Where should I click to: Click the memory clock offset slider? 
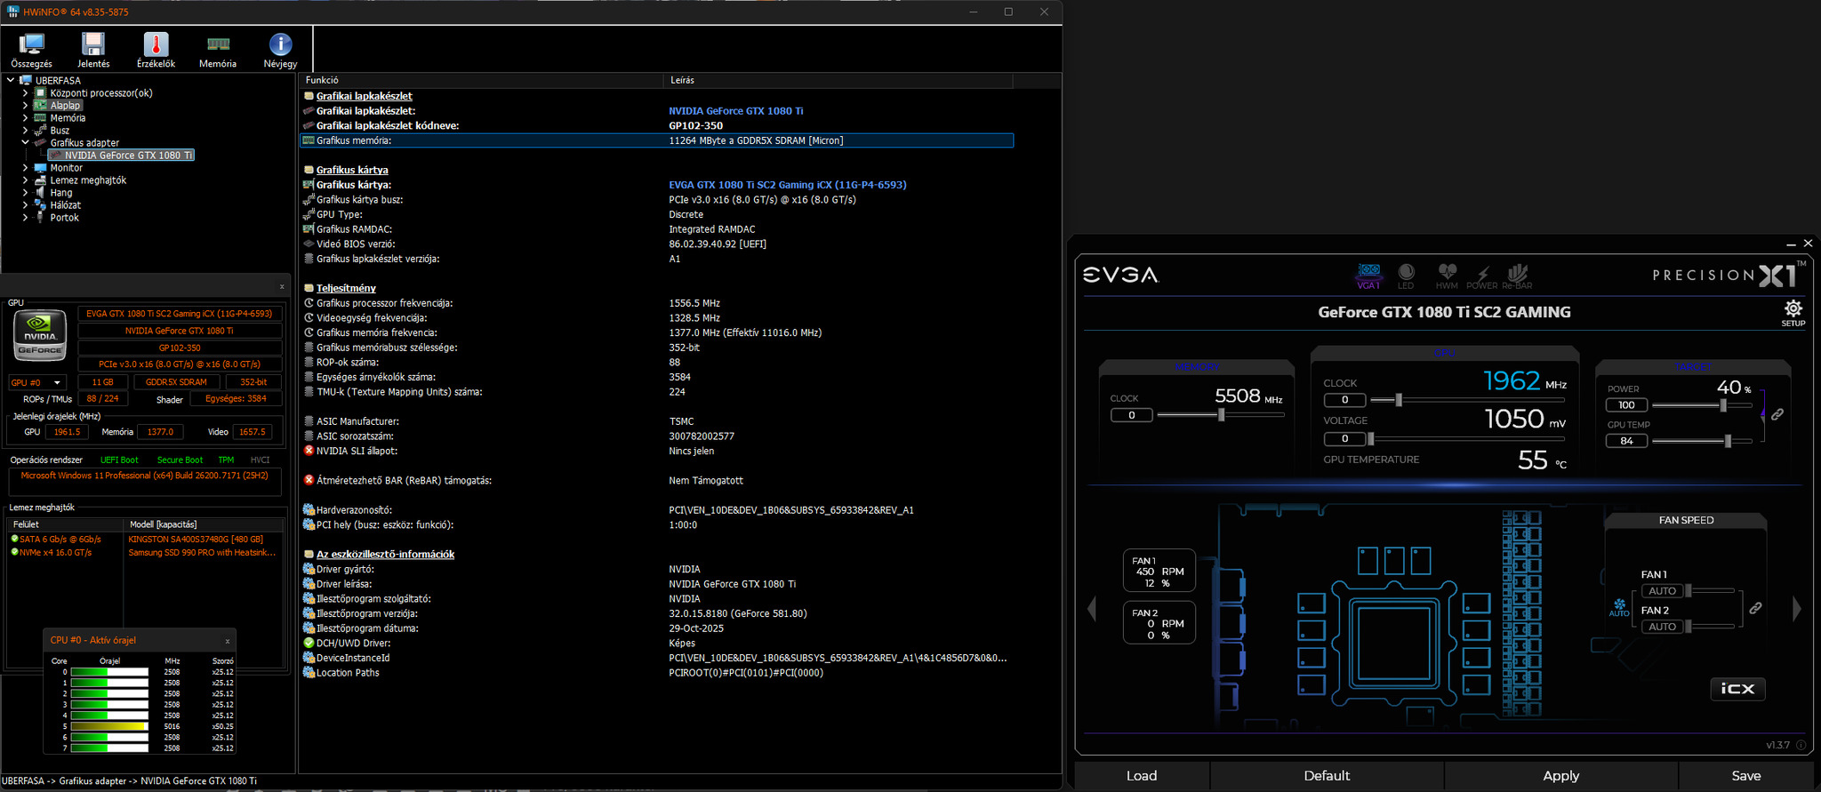pyautogui.click(x=1221, y=415)
